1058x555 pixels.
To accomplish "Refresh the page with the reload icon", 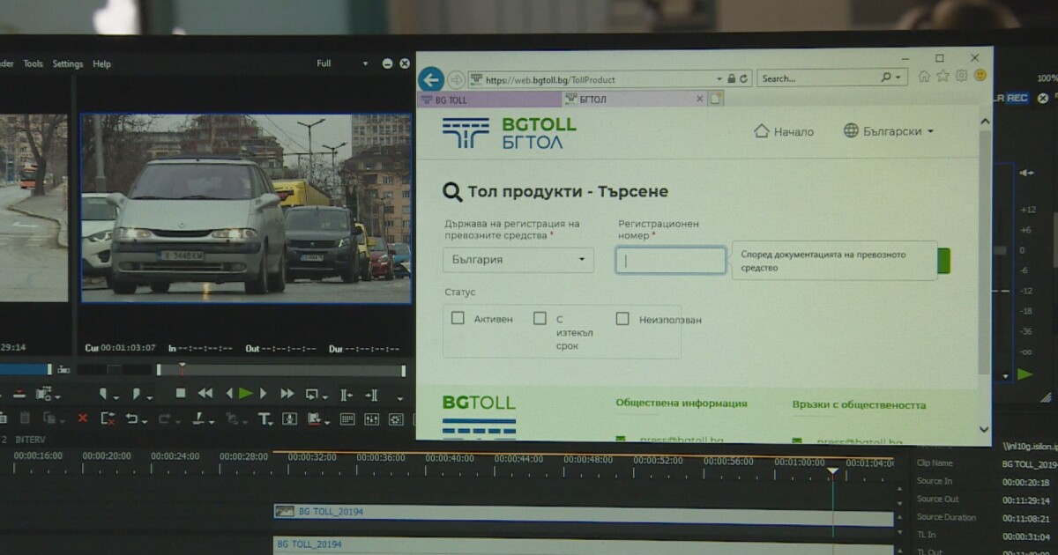I will pos(744,79).
